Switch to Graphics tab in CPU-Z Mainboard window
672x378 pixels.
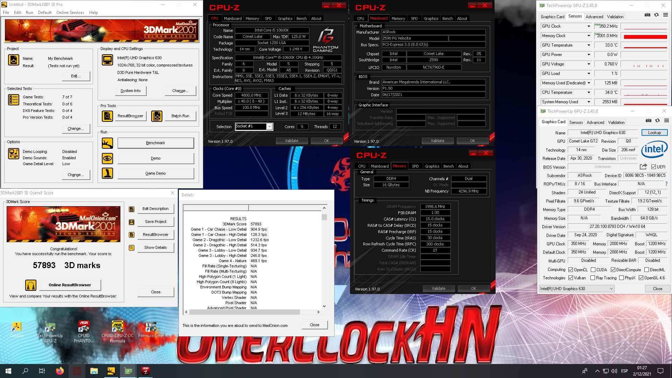431,19
